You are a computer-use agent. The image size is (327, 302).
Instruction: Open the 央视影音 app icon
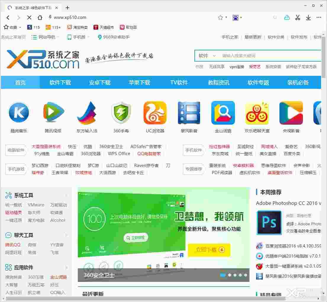click(x=291, y=113)
